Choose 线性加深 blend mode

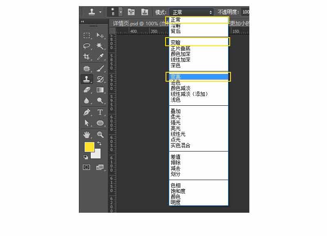click(x=199, y=60)
